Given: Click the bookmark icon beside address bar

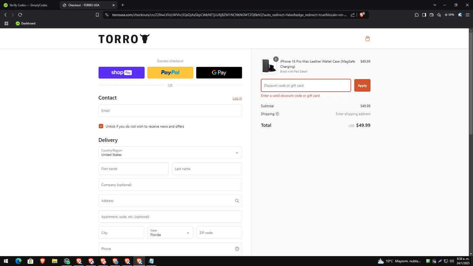Looking at the screenshot, I should [x=97, y=15].
